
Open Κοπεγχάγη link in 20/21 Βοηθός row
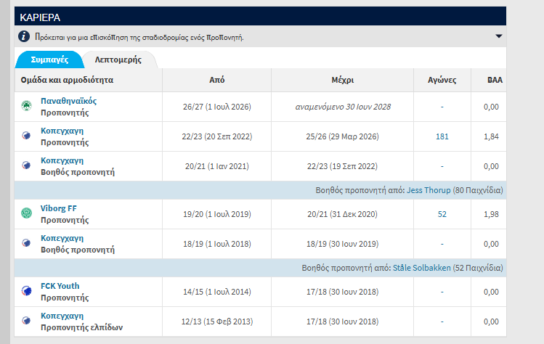[x=62, y=160]
